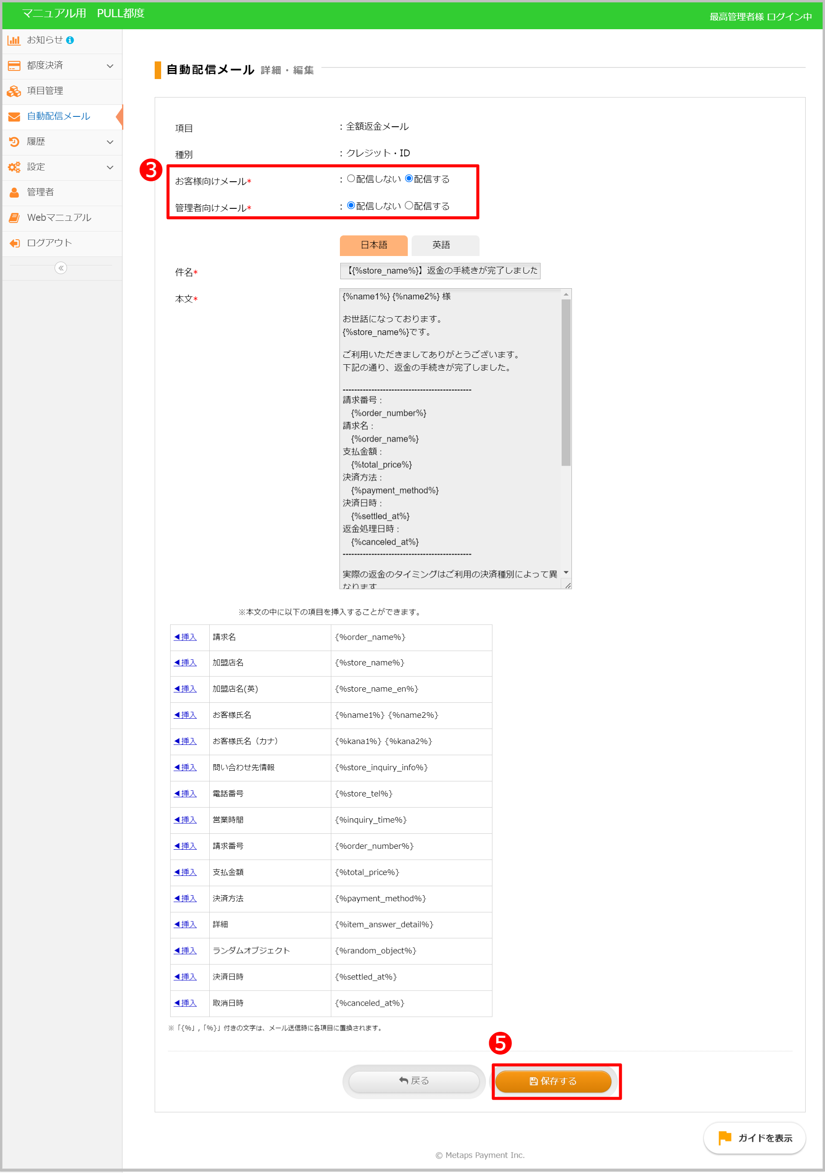Switch to the 日本語 tab
825x1174 pixels.
373,245
